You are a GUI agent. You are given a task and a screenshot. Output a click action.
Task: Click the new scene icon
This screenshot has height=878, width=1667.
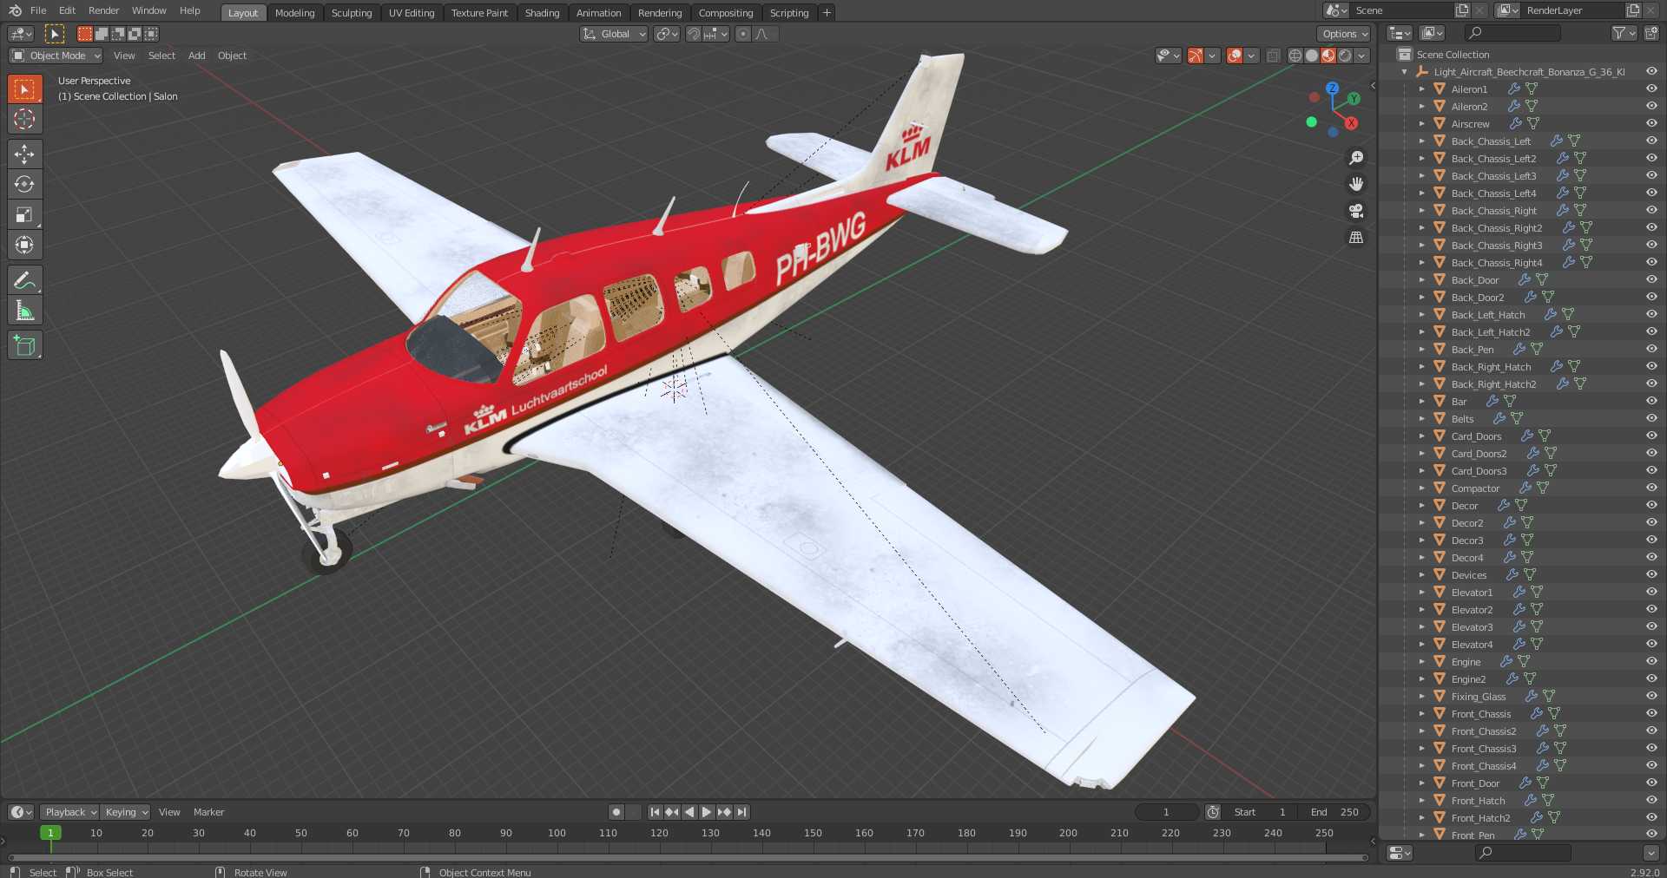click(1462, 10)
